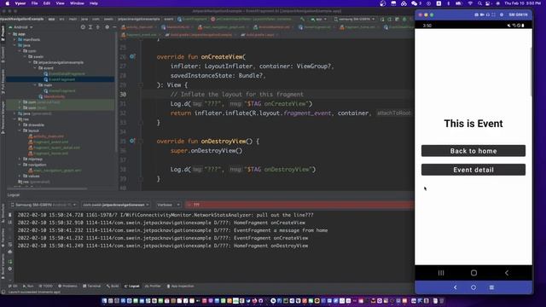Click fold marker beside '): View {' line

click(x=141, y=85)
